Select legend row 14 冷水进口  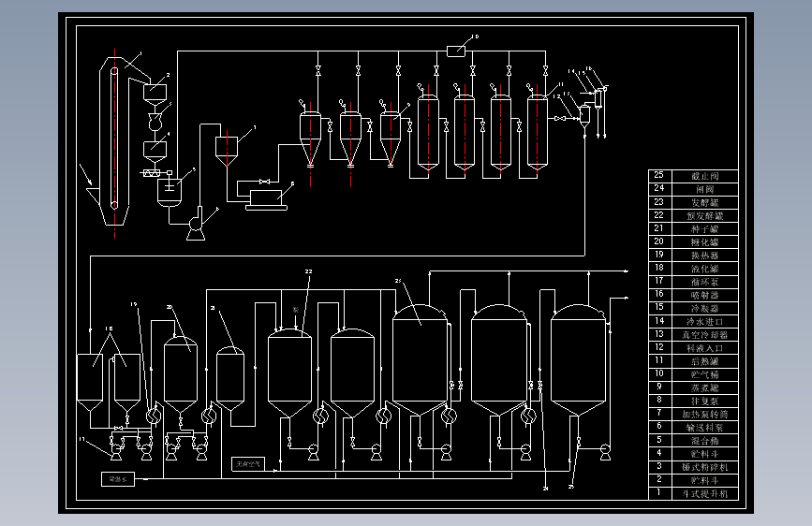click(693, 322)
